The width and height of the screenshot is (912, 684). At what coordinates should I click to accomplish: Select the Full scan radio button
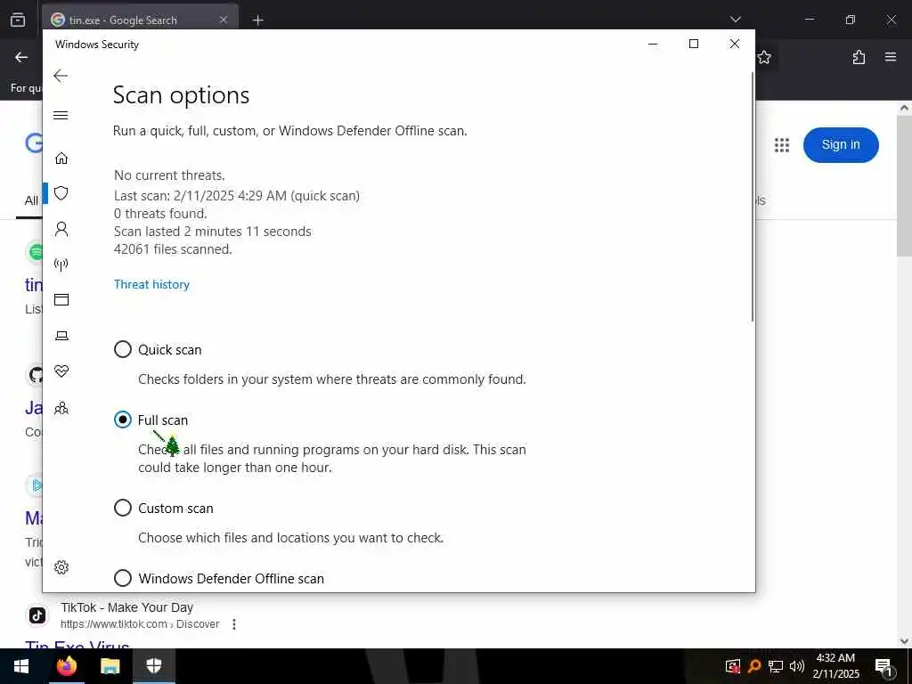tap(123, 419)
